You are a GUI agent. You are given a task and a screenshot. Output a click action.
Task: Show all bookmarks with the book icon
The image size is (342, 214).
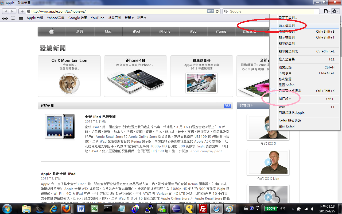(x=13, y=18)
